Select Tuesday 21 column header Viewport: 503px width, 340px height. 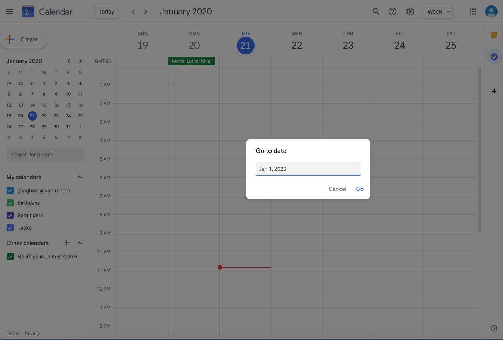[245, 42]
